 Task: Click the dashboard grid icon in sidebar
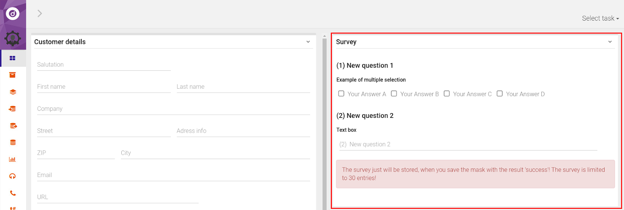point(12,58)
